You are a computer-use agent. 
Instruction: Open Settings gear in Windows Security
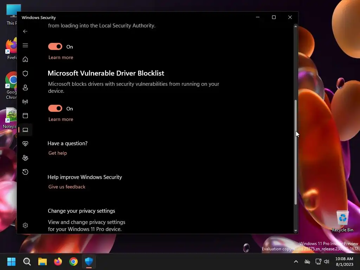[25, 225]
